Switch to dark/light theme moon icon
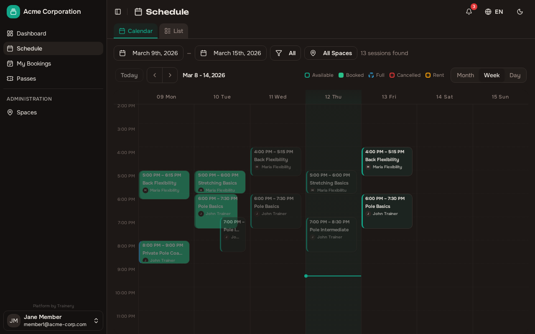 520,12
